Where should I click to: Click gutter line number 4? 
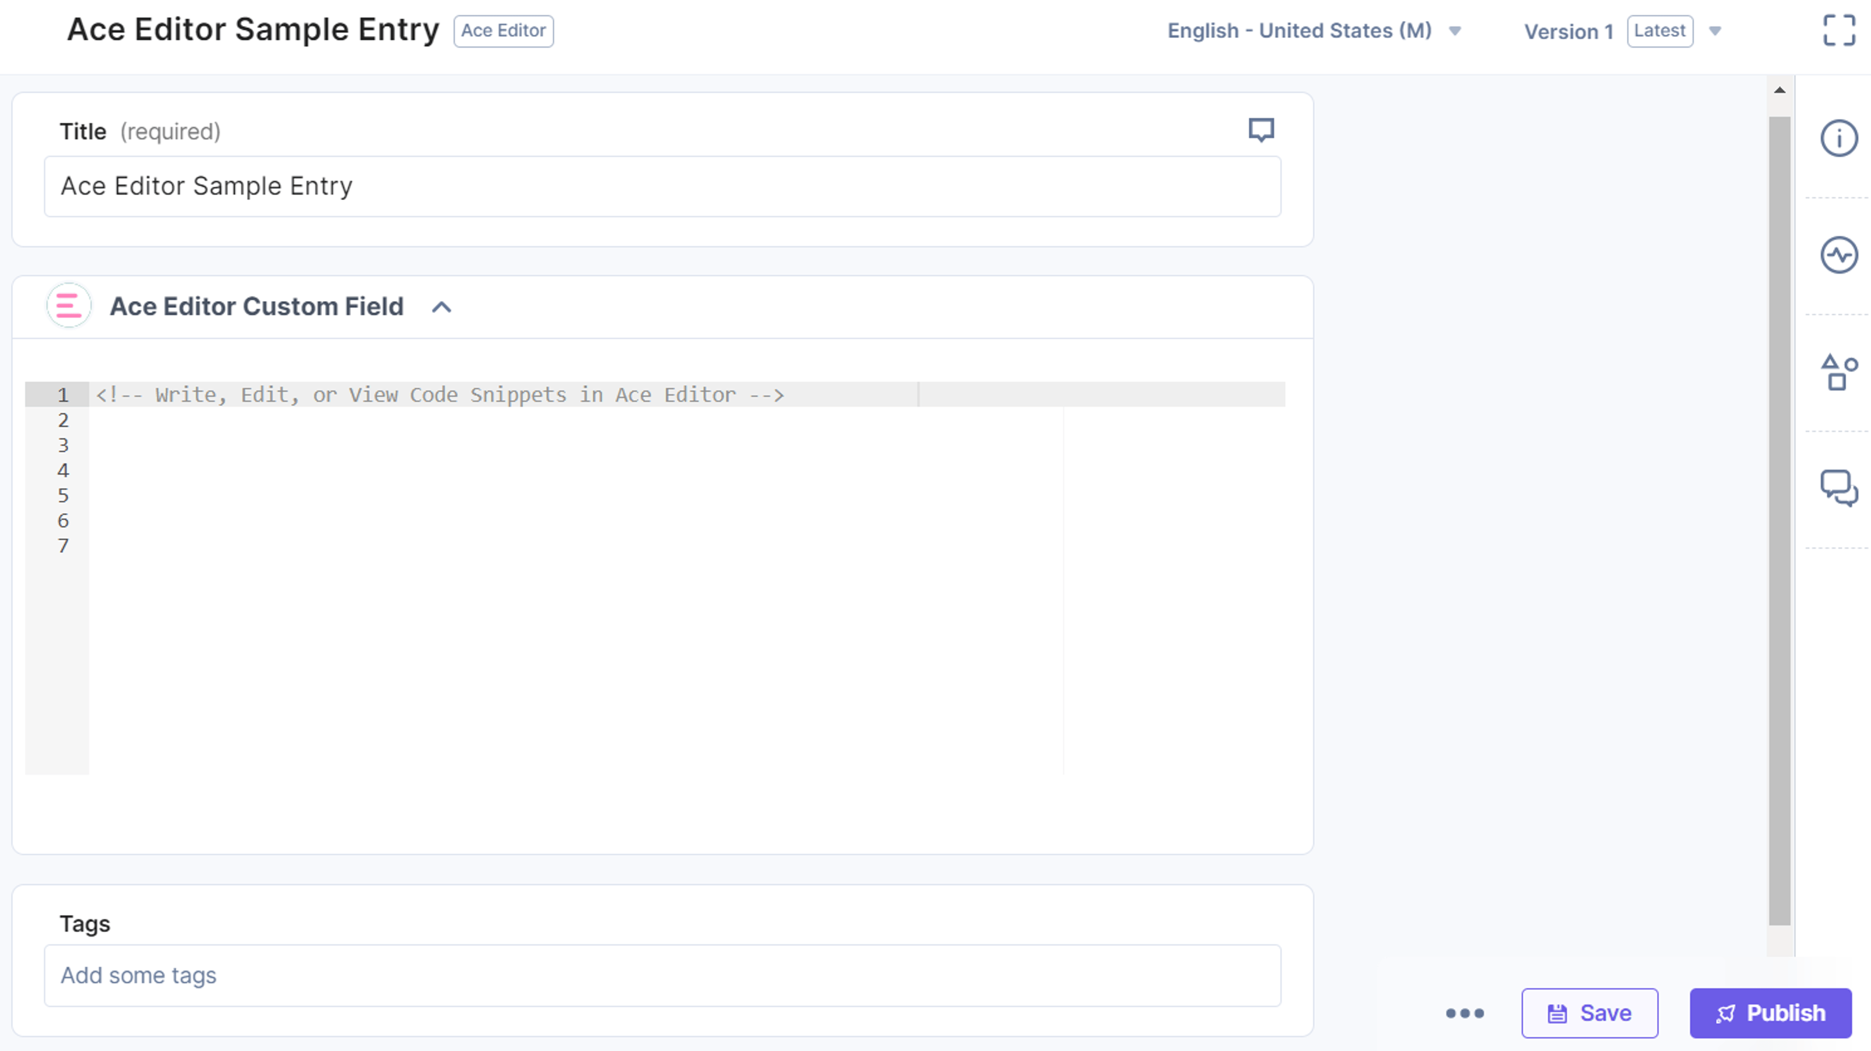pos(63,469)
